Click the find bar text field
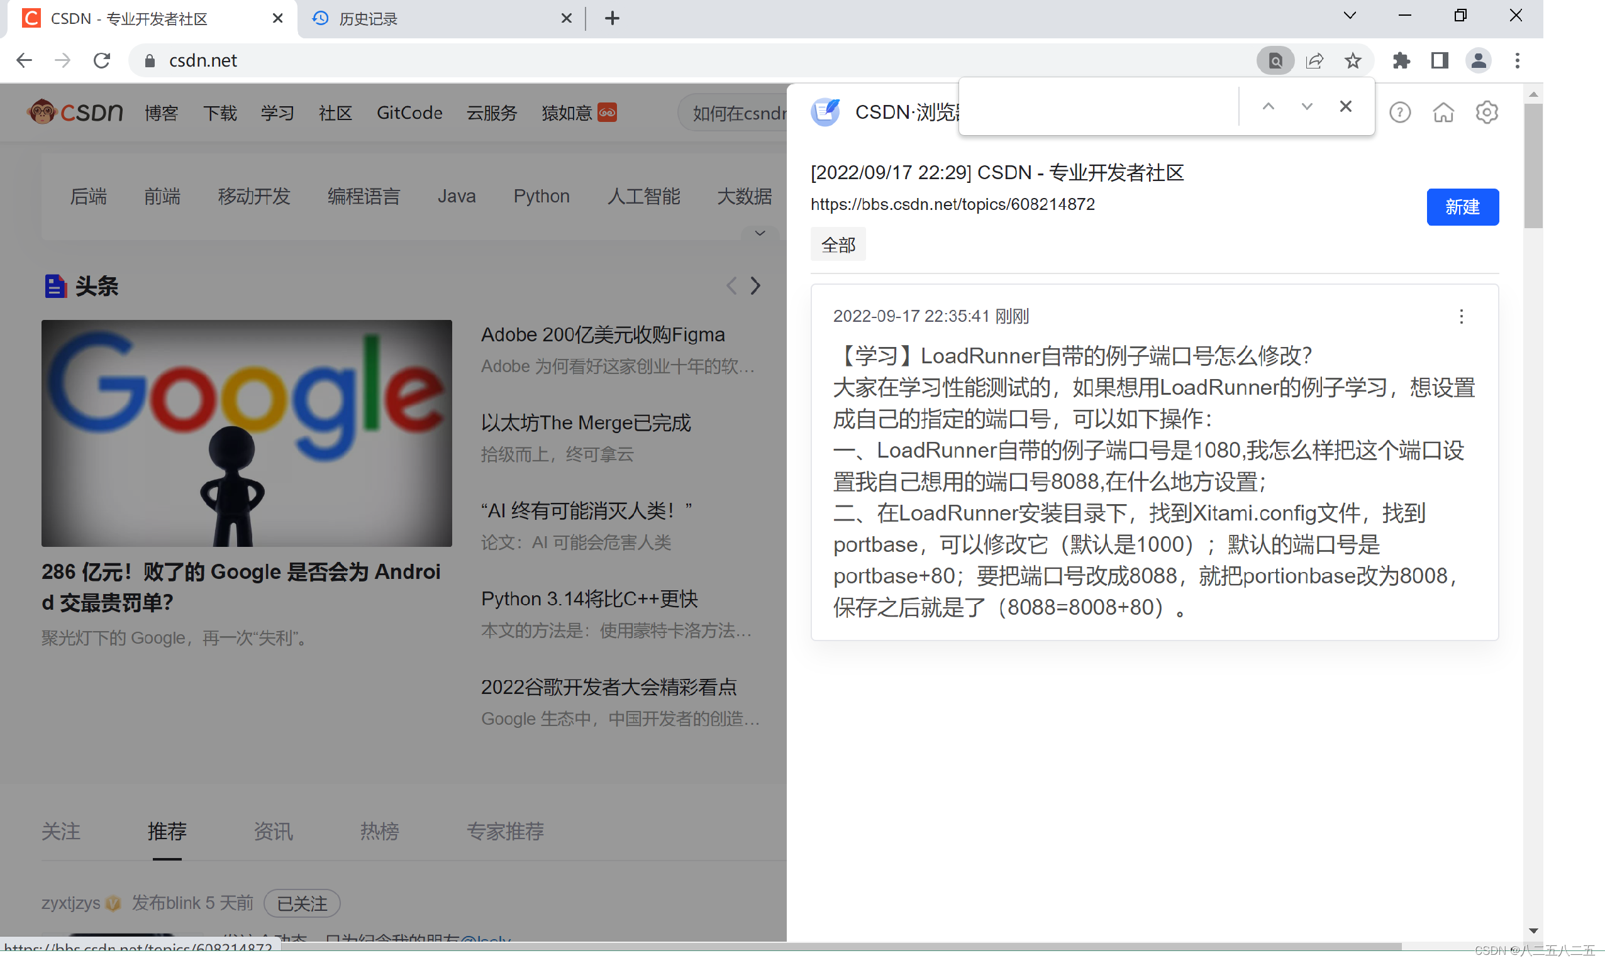Screen dimensions: 1605x963 [x=1097, y=106]
